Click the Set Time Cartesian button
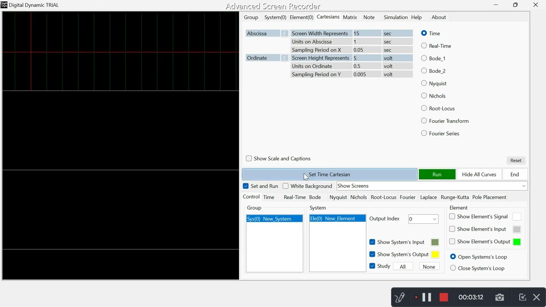The image size is (546, 307). 329,174
